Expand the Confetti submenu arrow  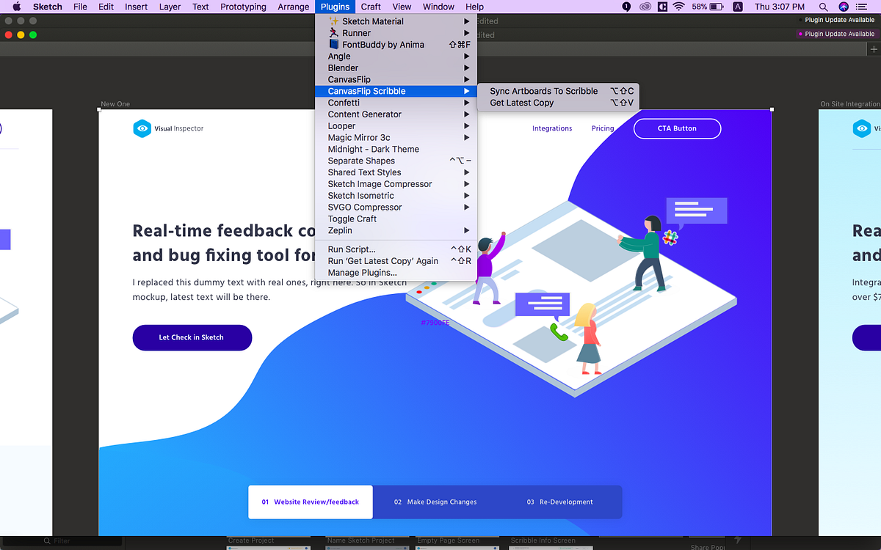click(467, 103)
